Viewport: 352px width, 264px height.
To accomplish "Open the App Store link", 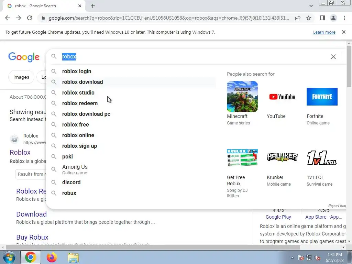I will click(323, 217).
